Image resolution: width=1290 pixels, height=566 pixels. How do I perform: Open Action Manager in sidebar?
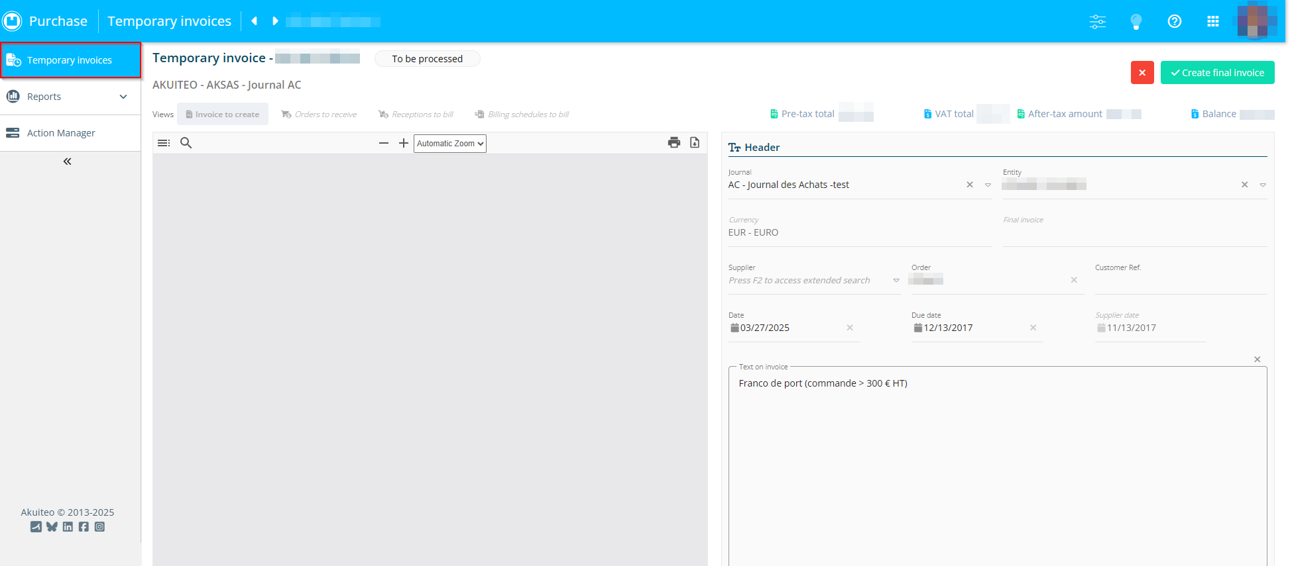click(x=61, y=133)
